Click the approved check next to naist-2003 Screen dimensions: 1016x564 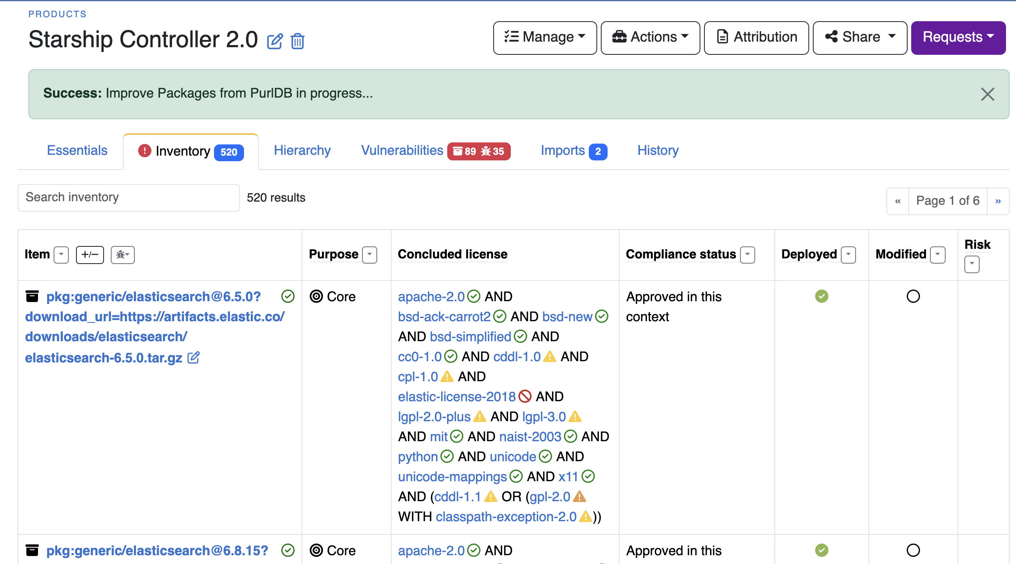[570, 436]
